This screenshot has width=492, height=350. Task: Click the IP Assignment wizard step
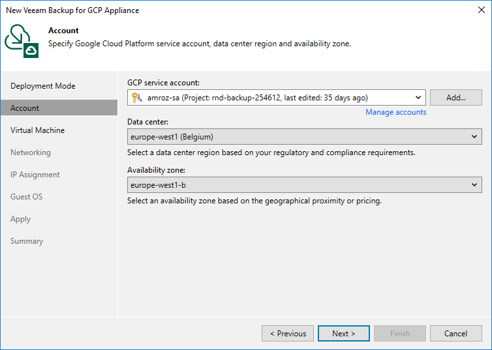pyautogui.click(x=35, y=175)
